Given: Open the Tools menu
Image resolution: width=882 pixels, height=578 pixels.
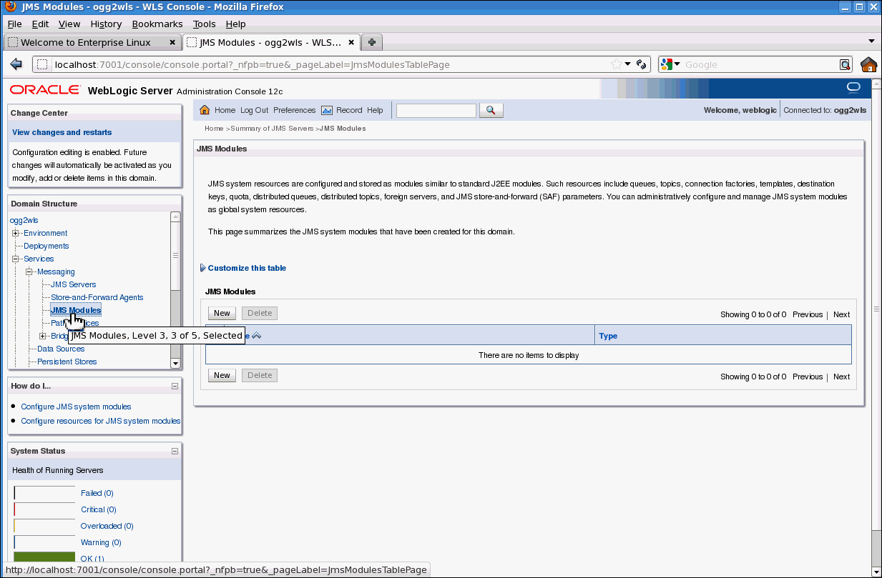Looking at the screenshot, I should click(x=204, y=24).
